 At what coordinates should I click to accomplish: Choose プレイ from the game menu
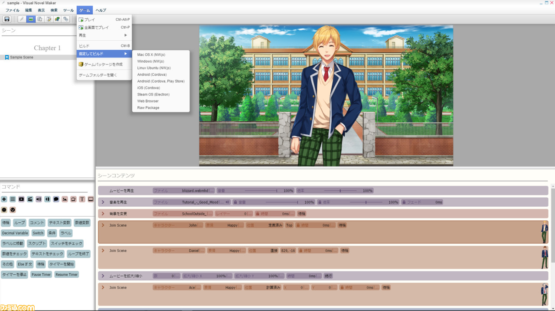pyautogui.click(x=104, y=19)
